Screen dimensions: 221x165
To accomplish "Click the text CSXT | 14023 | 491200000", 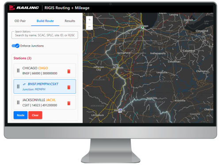I will [40, 105].
